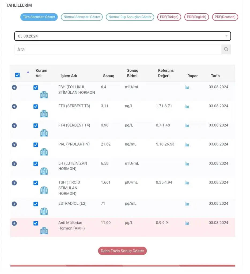
Task: Open the report chart icon for PRL (PROLAKTİN)
Action: coord(187,144)
